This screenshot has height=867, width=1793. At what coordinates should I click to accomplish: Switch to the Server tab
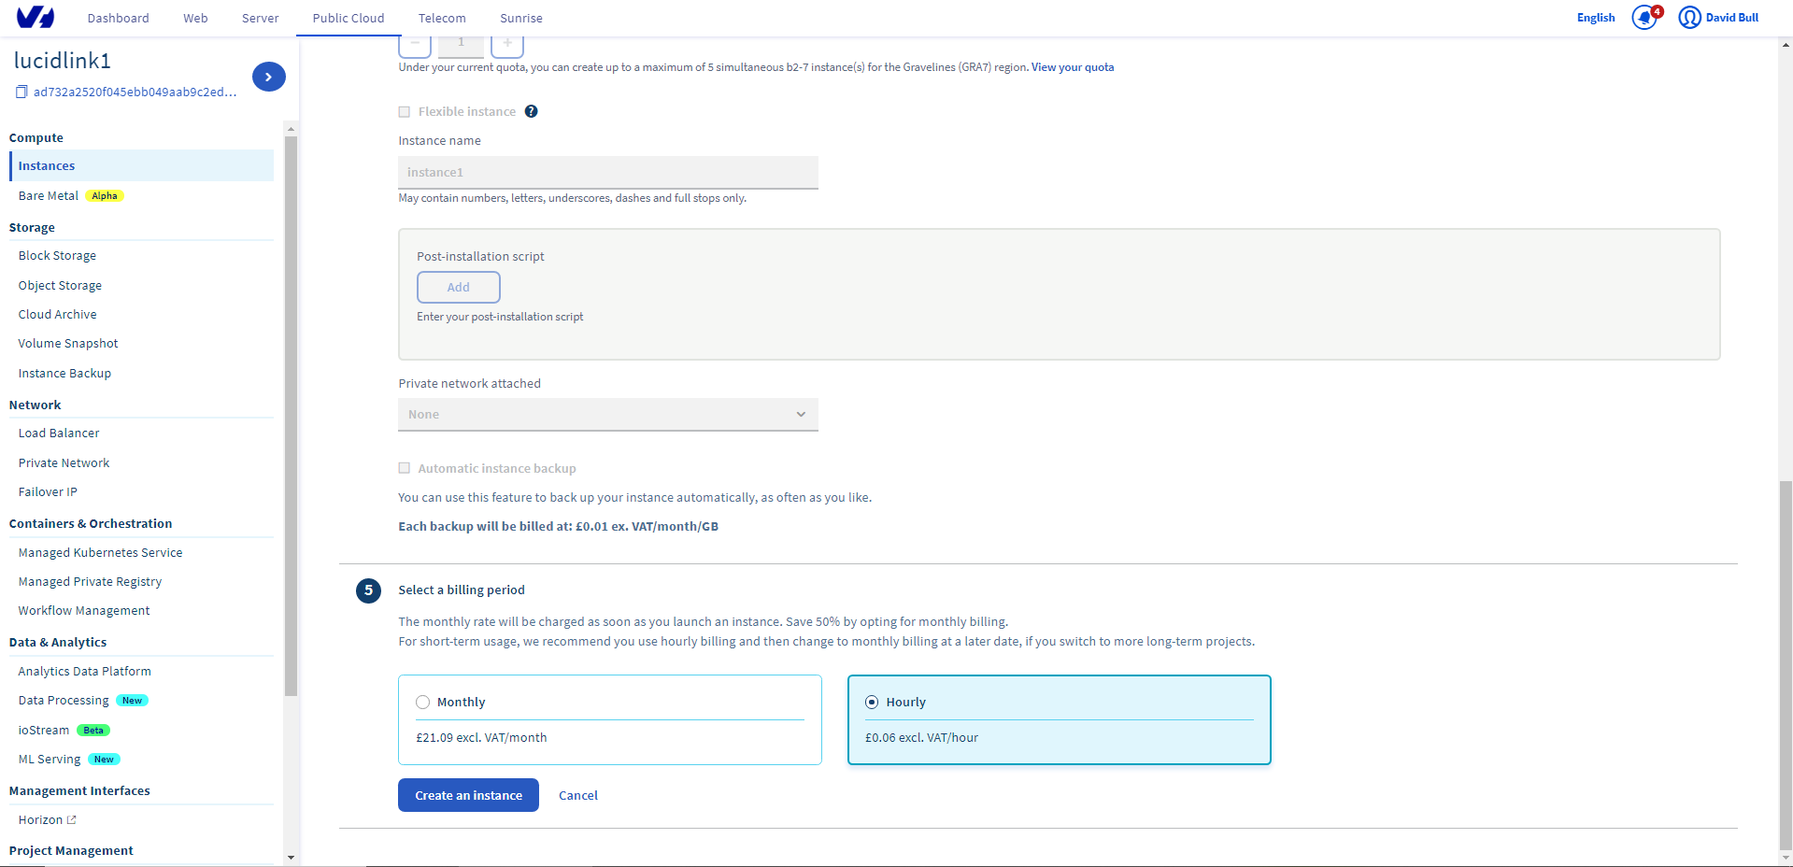tap(260, 18)
